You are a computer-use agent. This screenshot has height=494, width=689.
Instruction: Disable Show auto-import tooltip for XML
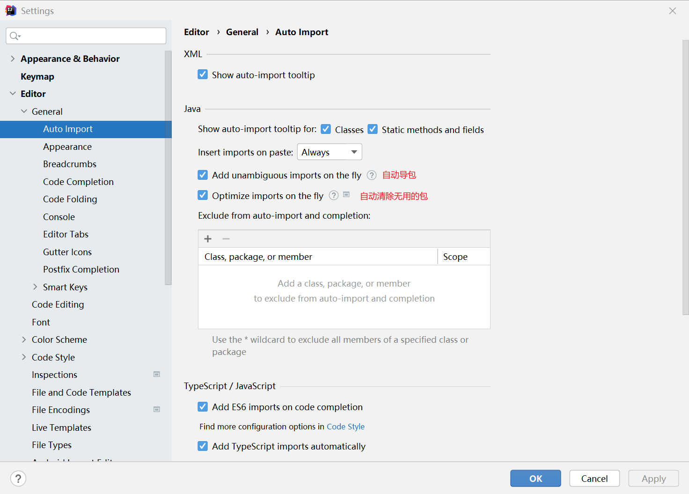pos(203,75)
